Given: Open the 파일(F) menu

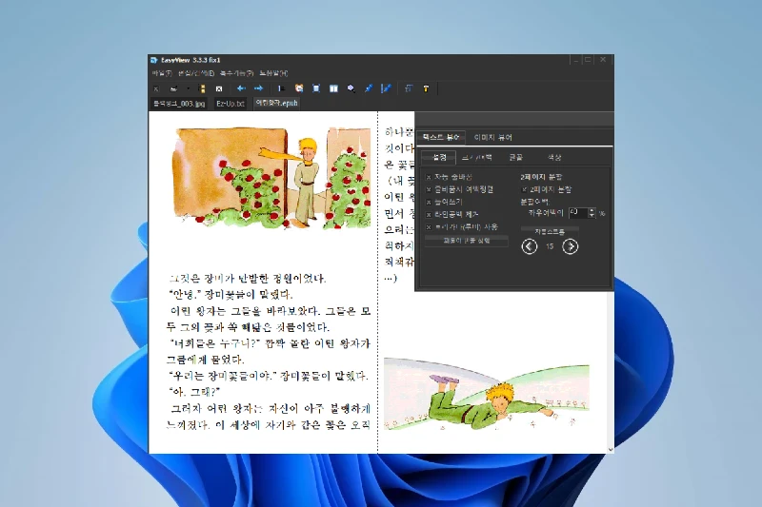Looking at the screenshot, I should [x=162, y=73].
